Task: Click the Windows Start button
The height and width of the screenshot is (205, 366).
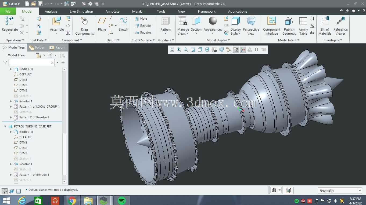Action: coord(6,200)
